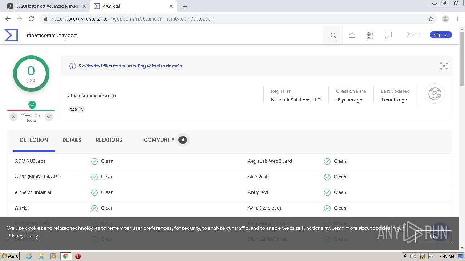465x261 pixels.
Task: Click the 0 / 84 detection score circle
Action: 31,74
